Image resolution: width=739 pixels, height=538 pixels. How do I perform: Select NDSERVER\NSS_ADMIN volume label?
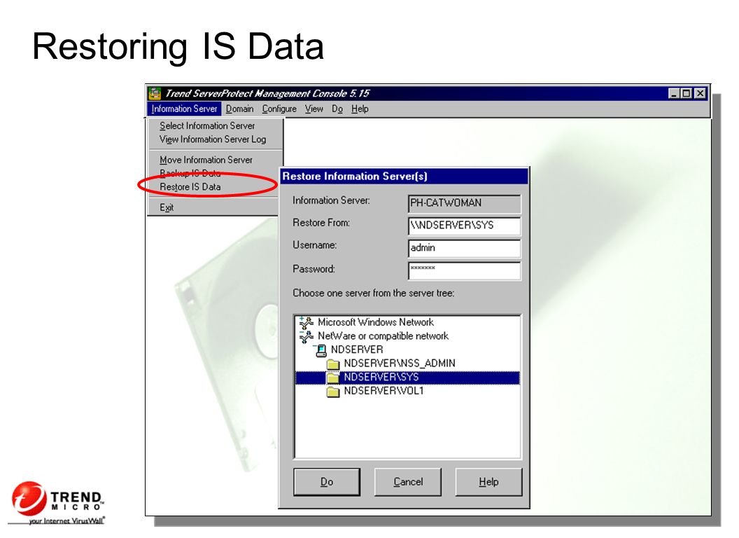click(400, 364)
